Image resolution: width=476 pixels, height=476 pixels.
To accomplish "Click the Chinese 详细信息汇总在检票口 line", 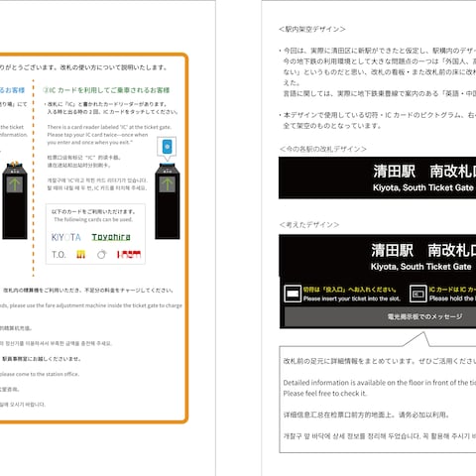I will coord(366,415).
